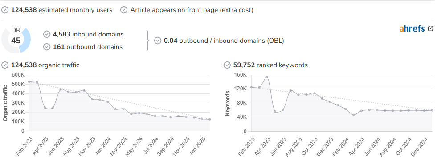Screen dimensions: 437x162
Task: Click the Ahrefs logo link
Action: (x=412, y=28)
